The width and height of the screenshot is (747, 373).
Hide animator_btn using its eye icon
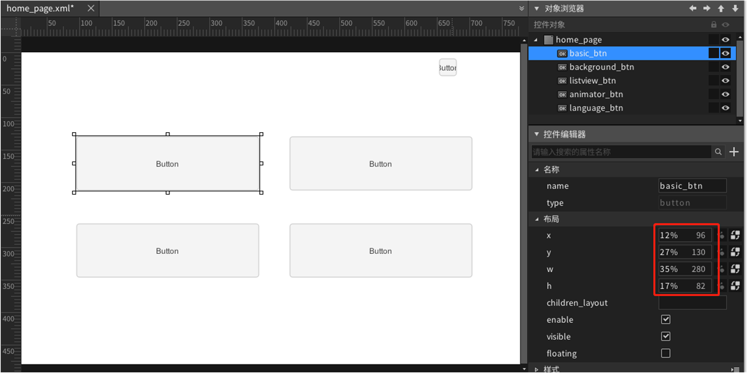click(726, 94)
